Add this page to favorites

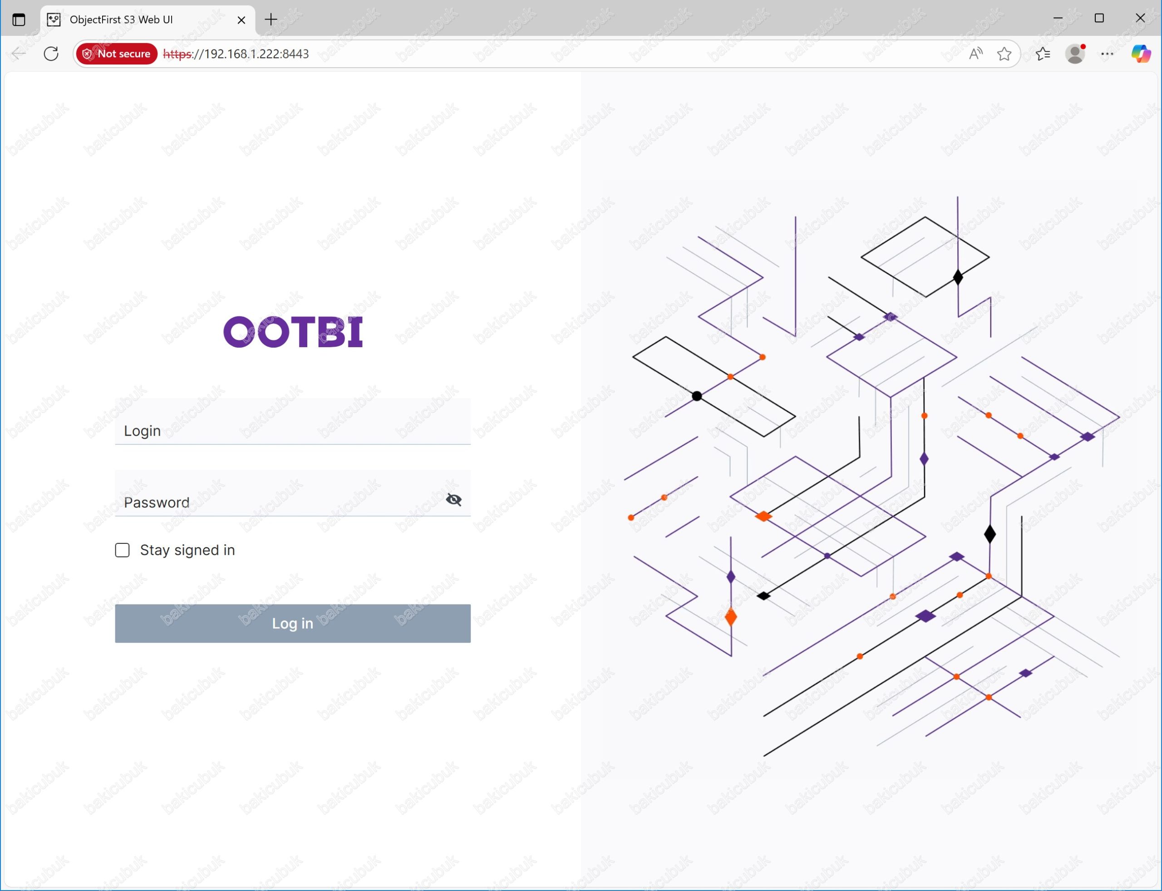[x=1004, y=54]
